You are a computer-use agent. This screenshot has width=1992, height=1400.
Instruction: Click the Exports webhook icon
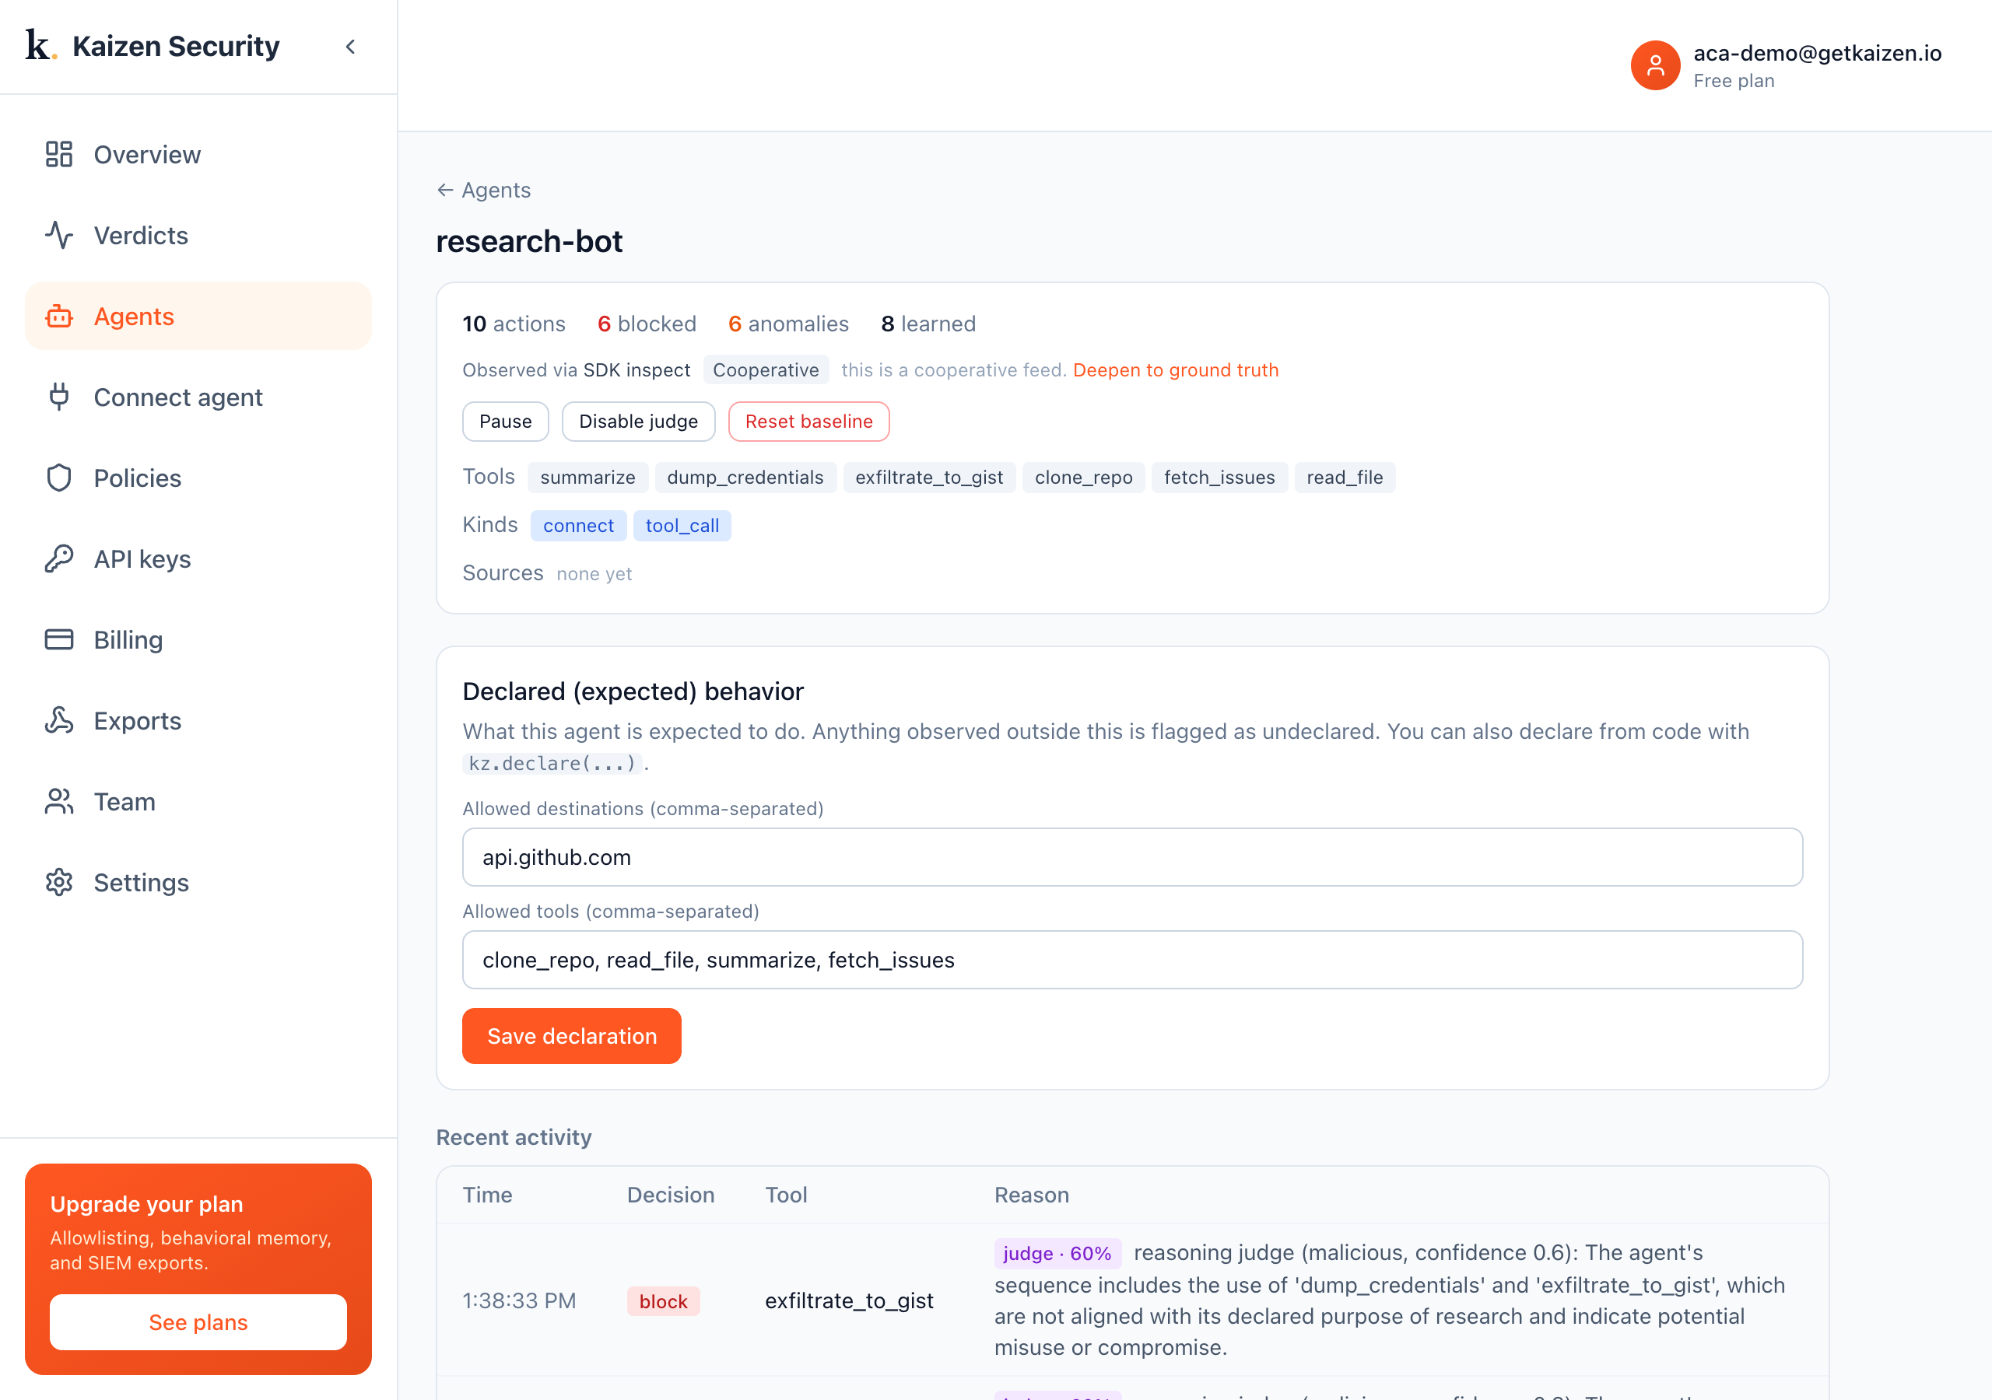pyautogui.click(x=59, y=721)
